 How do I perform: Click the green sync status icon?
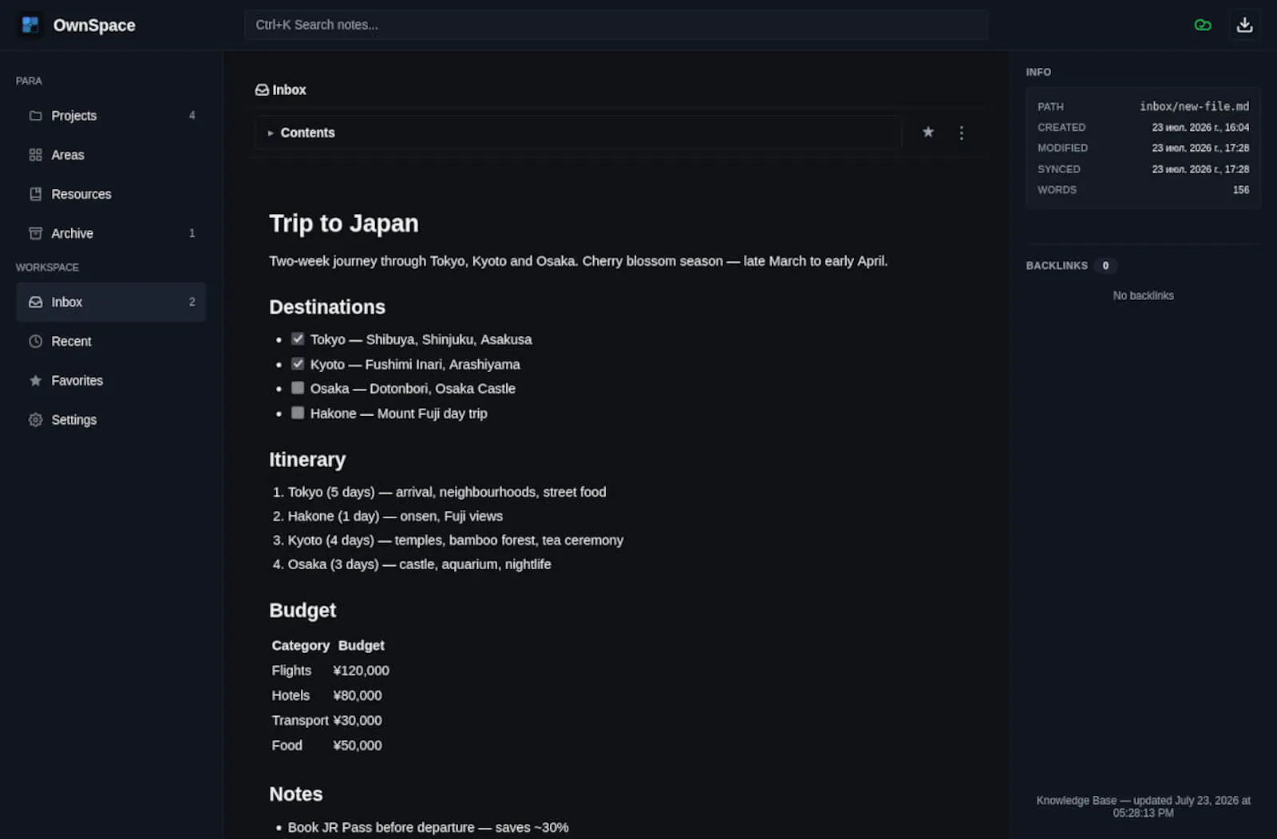point(1202,25)
